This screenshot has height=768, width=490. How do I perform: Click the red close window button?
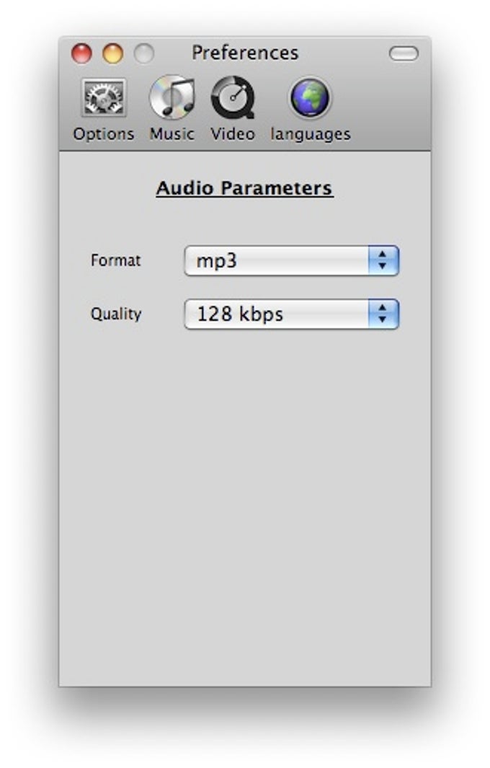coord(81,53)
